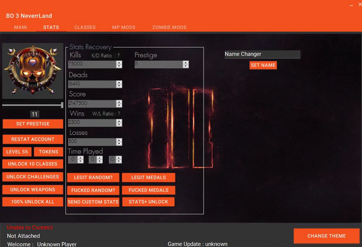This screenshot has height=247, width=362.
Task: Decrease Score value with down arrow
Action: point(119,105)
